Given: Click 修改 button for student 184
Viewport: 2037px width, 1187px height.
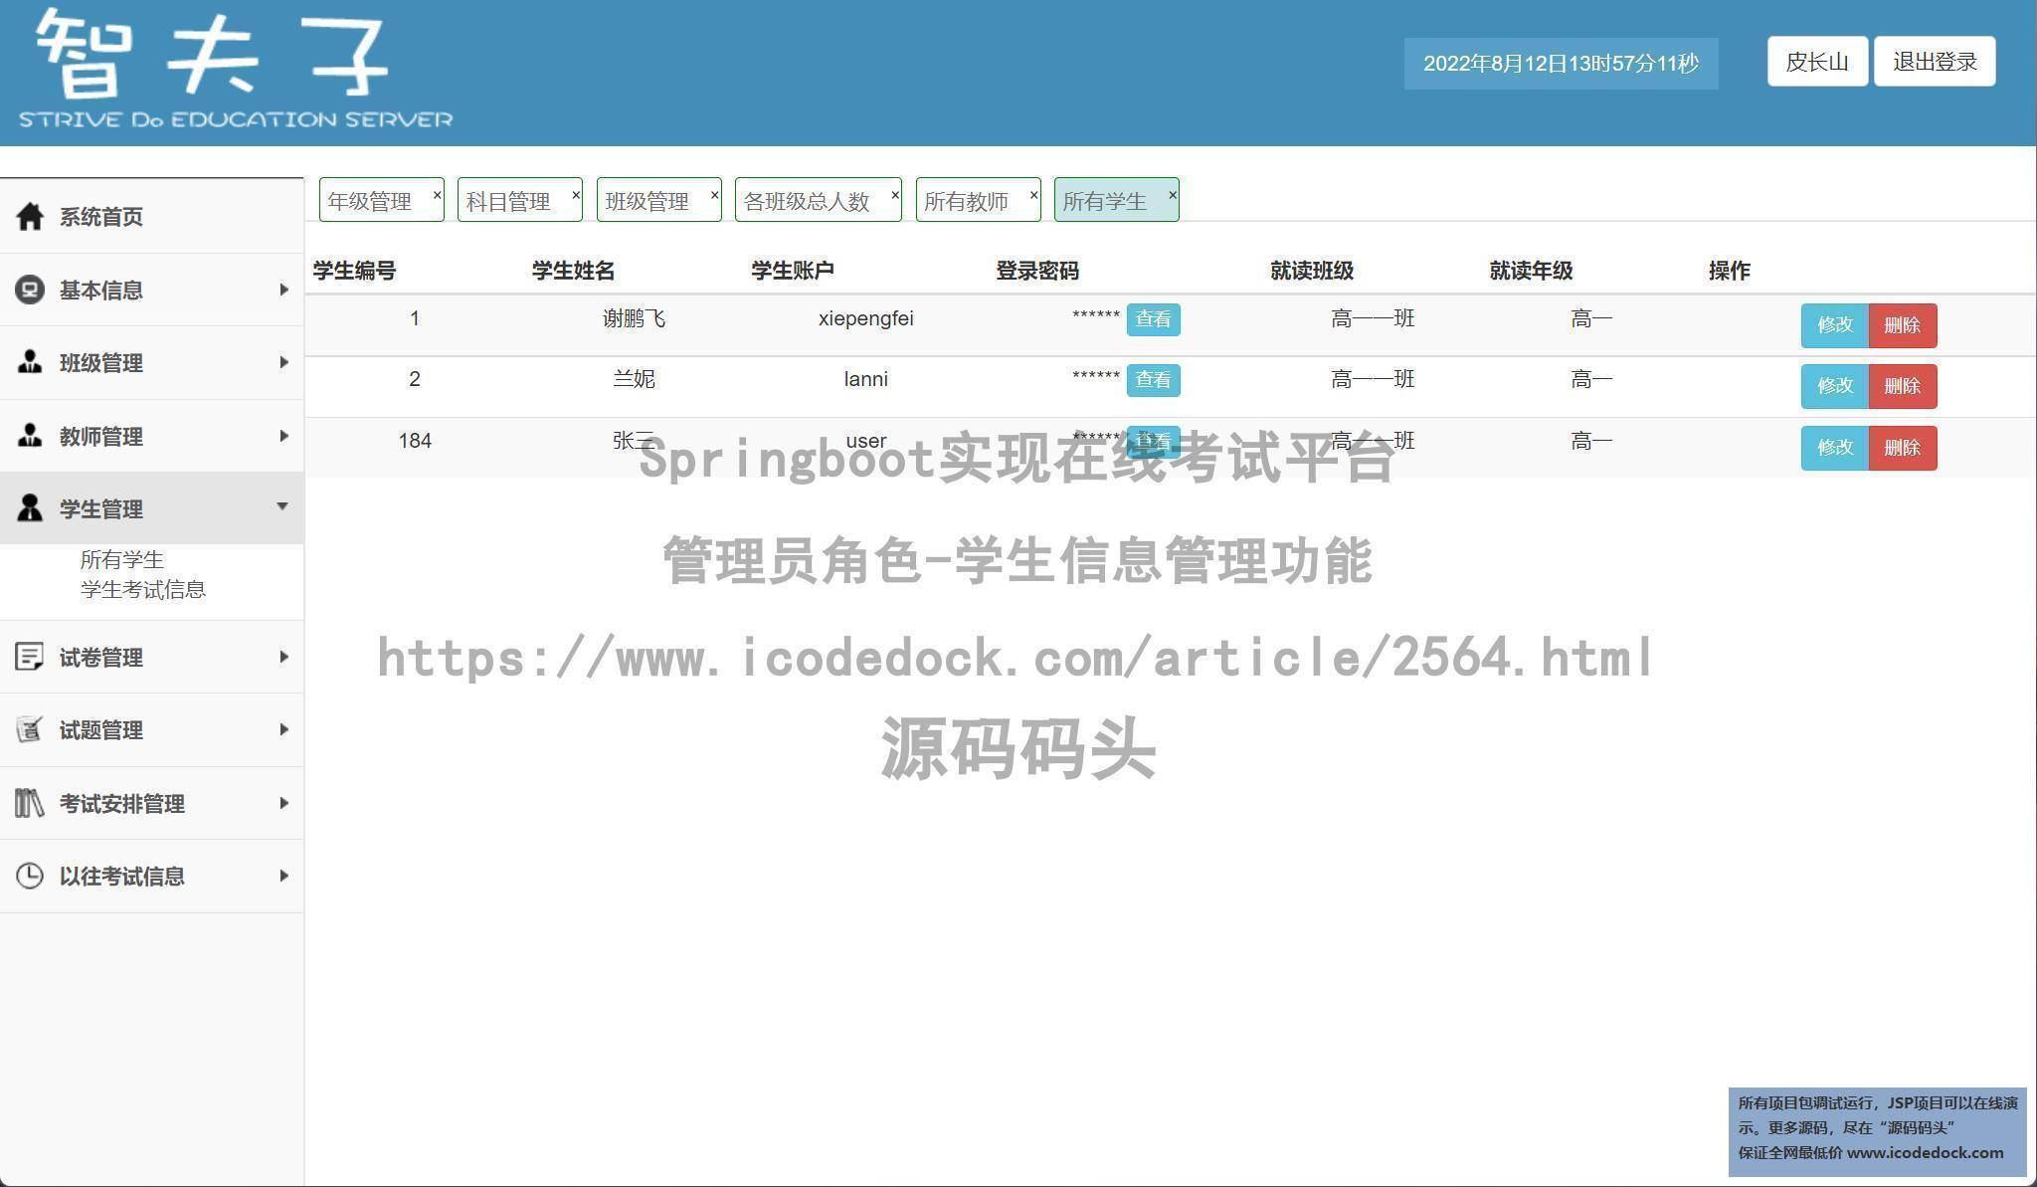Looking at the screenshot, I should [x=1834, y=448].
